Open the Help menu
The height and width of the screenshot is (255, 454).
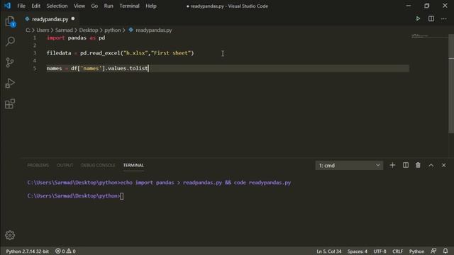click(151, 6)
